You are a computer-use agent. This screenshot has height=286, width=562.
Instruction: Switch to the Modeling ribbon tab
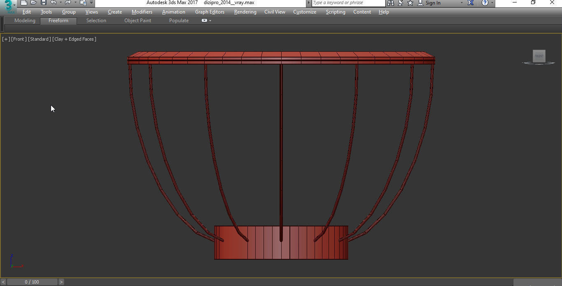coord(25,21)
